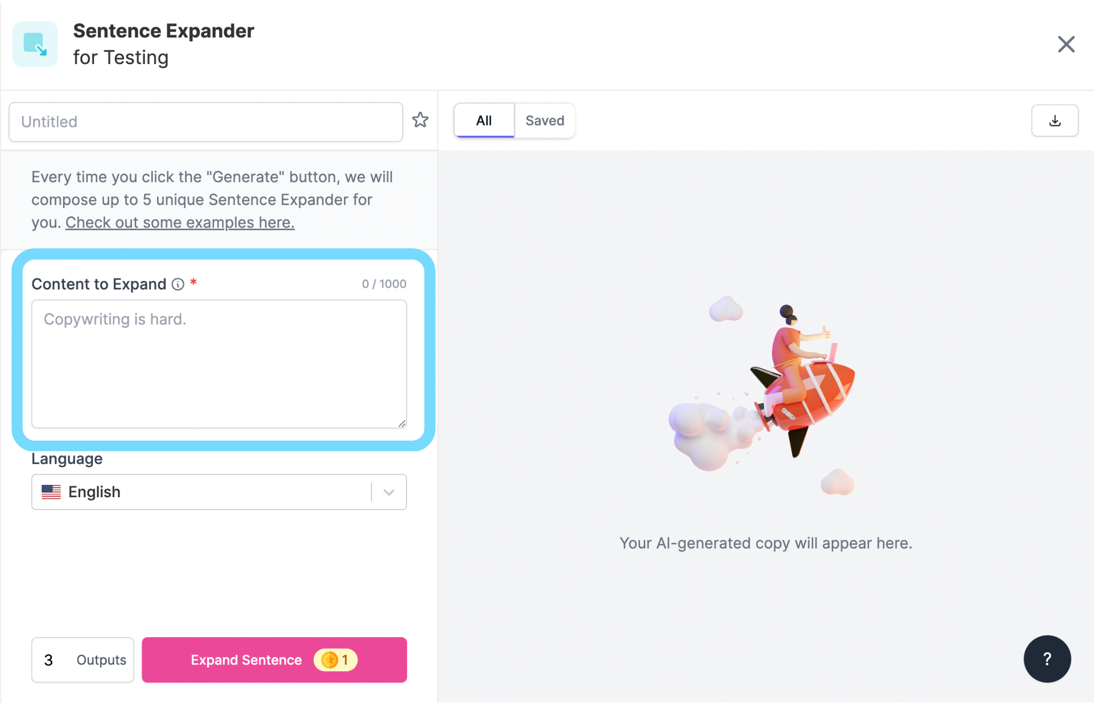Switch to the All tab
1094x705 pixels.
484,121
